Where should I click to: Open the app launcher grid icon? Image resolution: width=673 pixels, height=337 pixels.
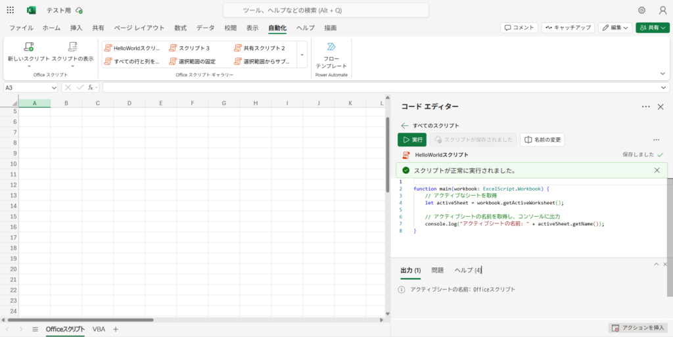[11, 11]
